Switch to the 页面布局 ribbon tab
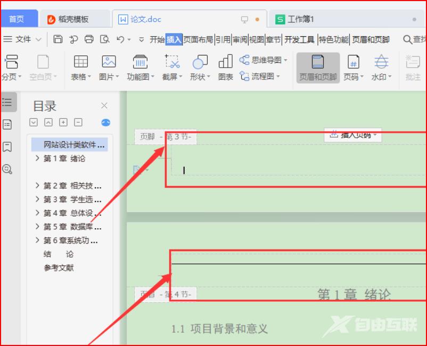Image resolution: width=427 pixels, height=346 pixels. pos(198,40)
